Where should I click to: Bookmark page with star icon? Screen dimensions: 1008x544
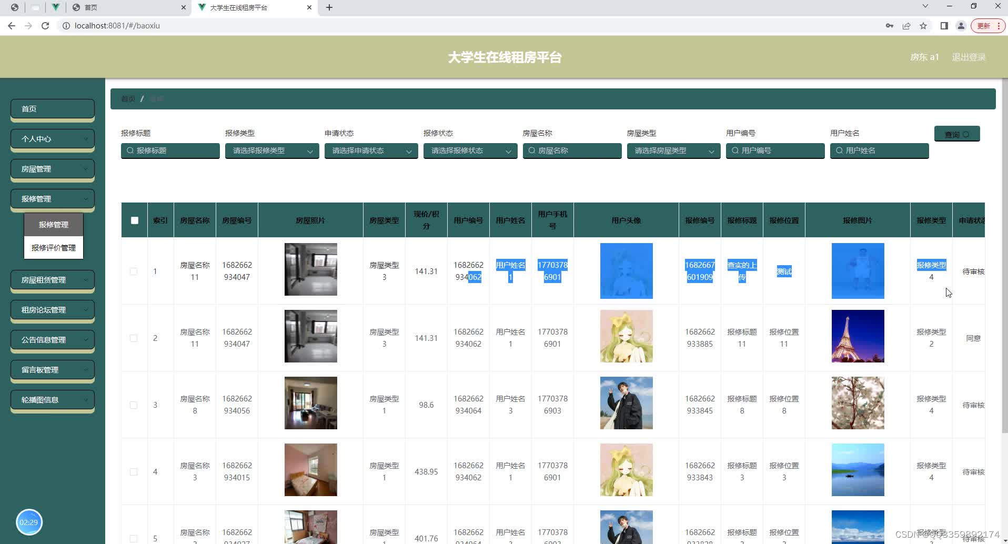(923, 26)
